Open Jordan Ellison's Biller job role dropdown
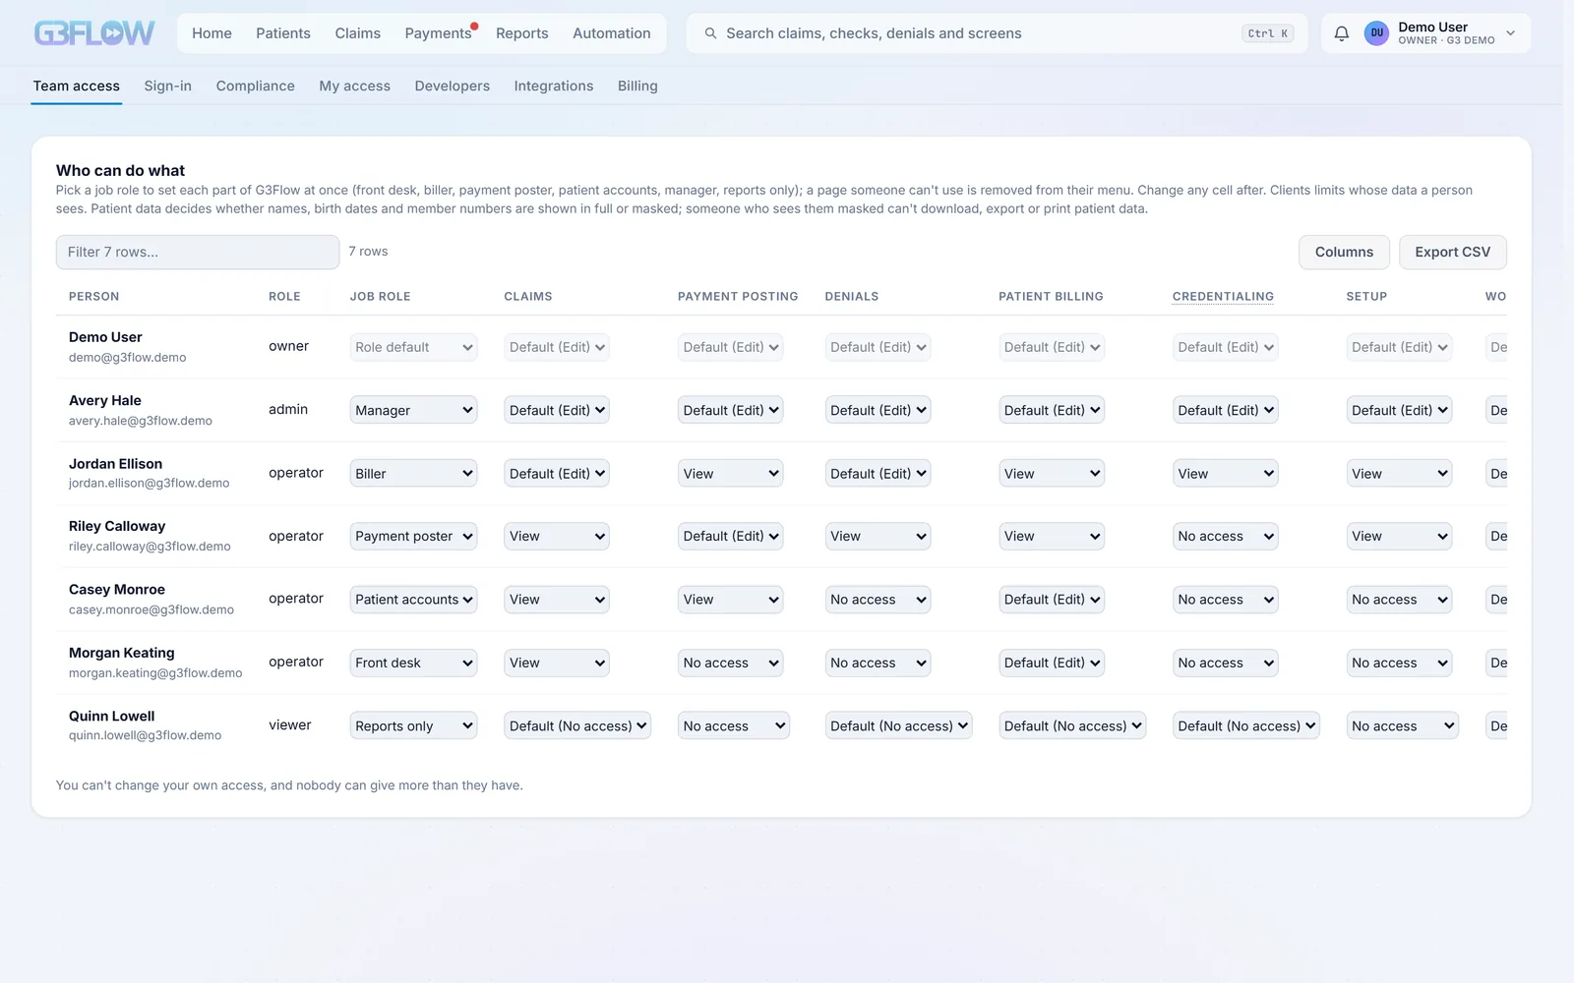Viewport: 1574px width, 983px height. point(413,474)
